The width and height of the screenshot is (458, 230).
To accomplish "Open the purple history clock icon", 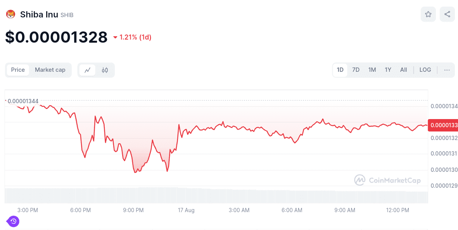I will click(x=13, y=221).
